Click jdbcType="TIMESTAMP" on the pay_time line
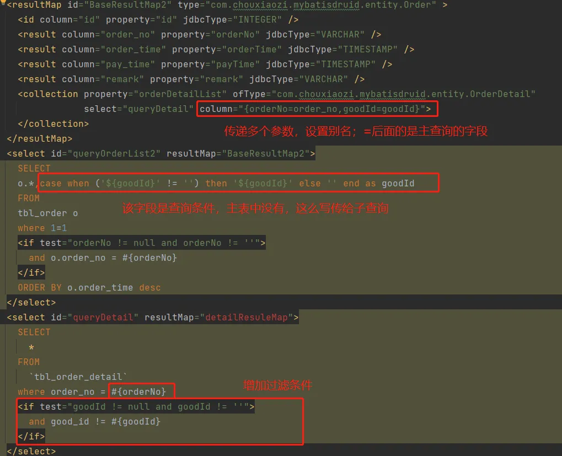 tap(320, 64)
